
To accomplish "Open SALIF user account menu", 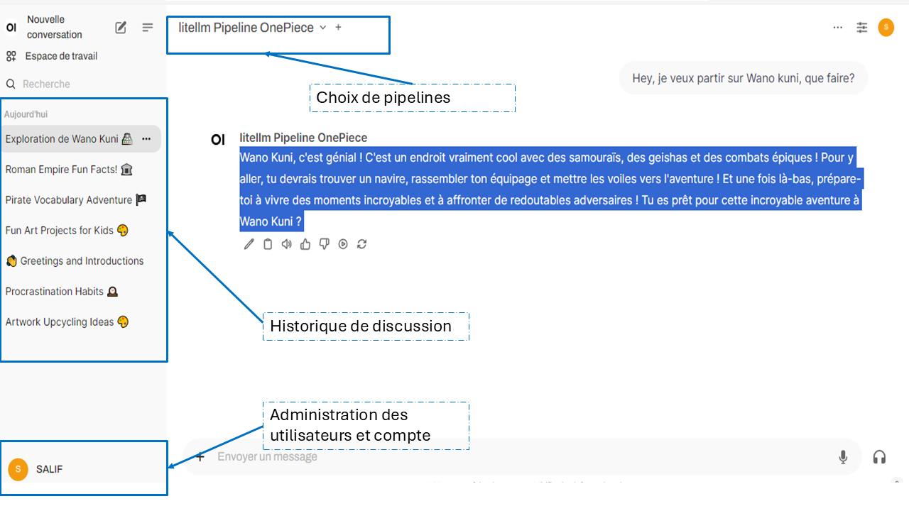I will click(82, 469).
